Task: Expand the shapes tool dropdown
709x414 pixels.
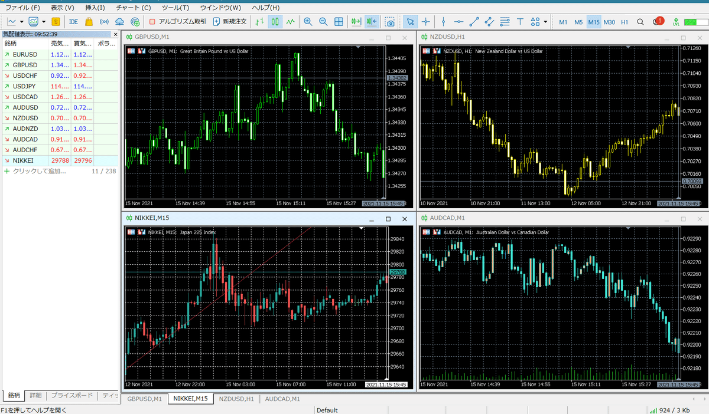Action: [545, 22]
